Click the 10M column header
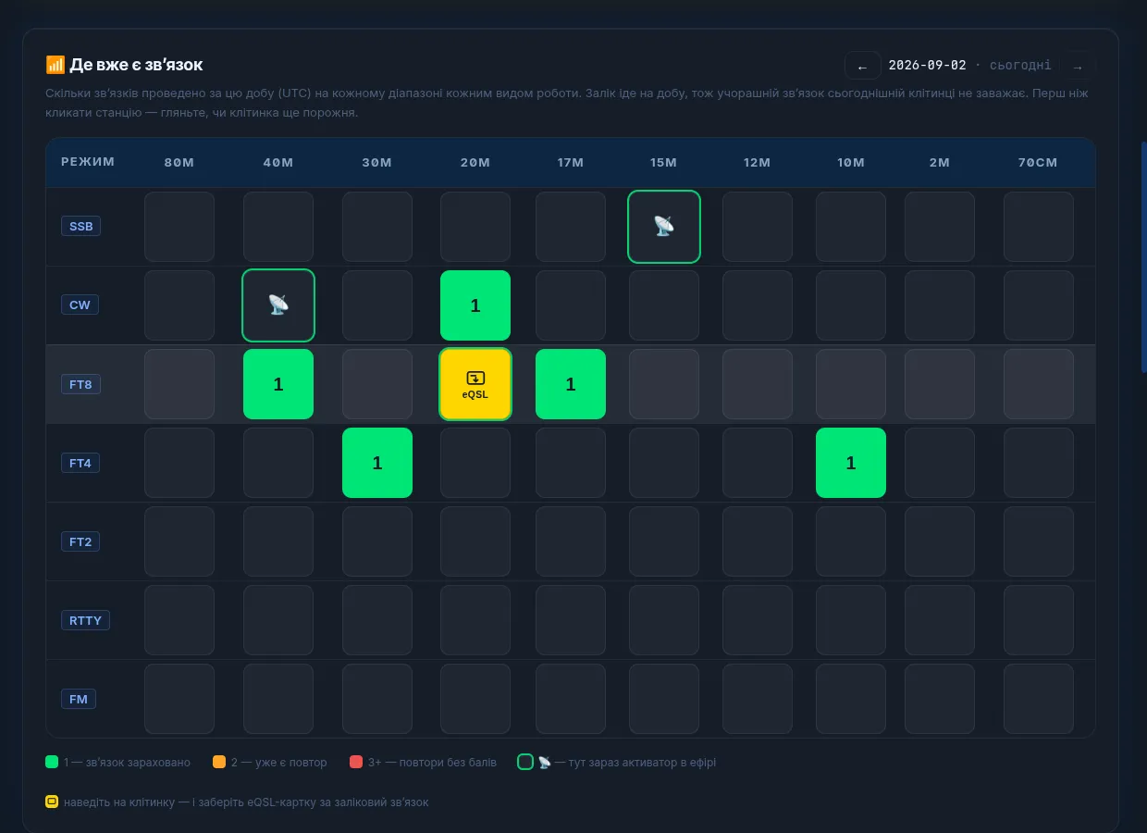This screenshot has height=833, width=1147. coord(851,163)
